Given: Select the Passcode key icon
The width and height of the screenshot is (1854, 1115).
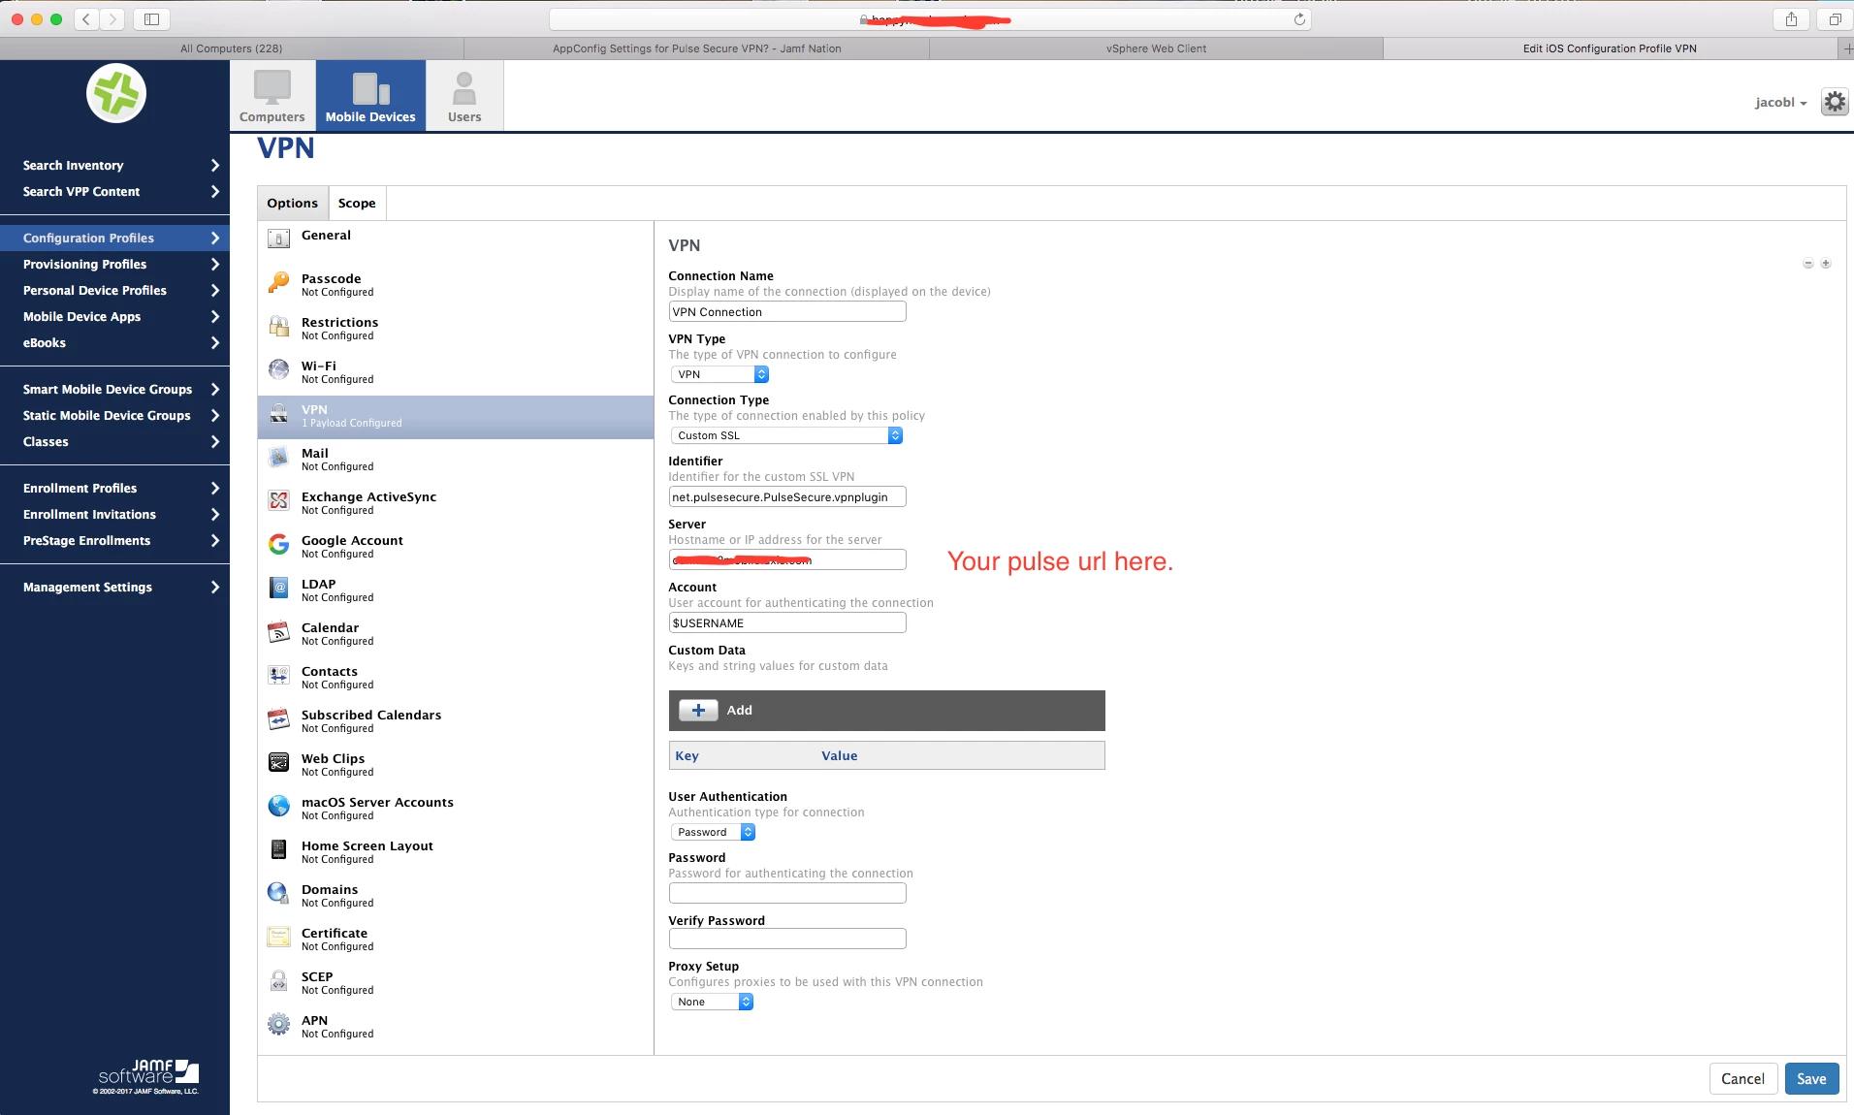Looking at the screenshot, I should pos(279,282).
